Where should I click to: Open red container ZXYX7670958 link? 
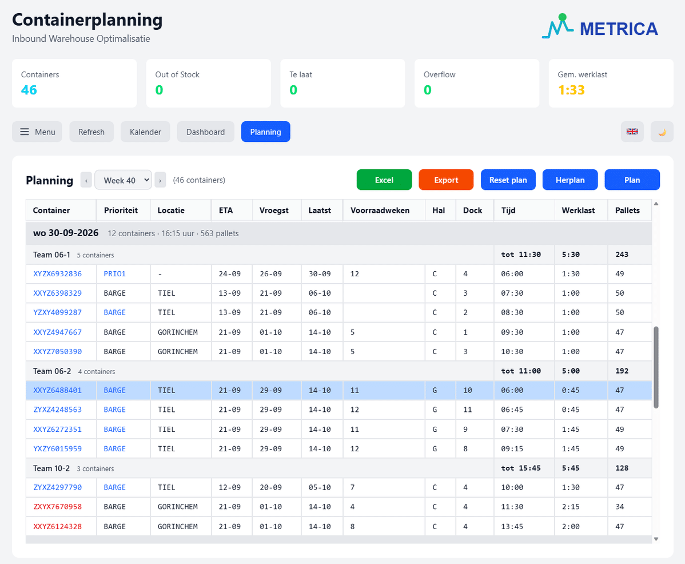[57, 507]
